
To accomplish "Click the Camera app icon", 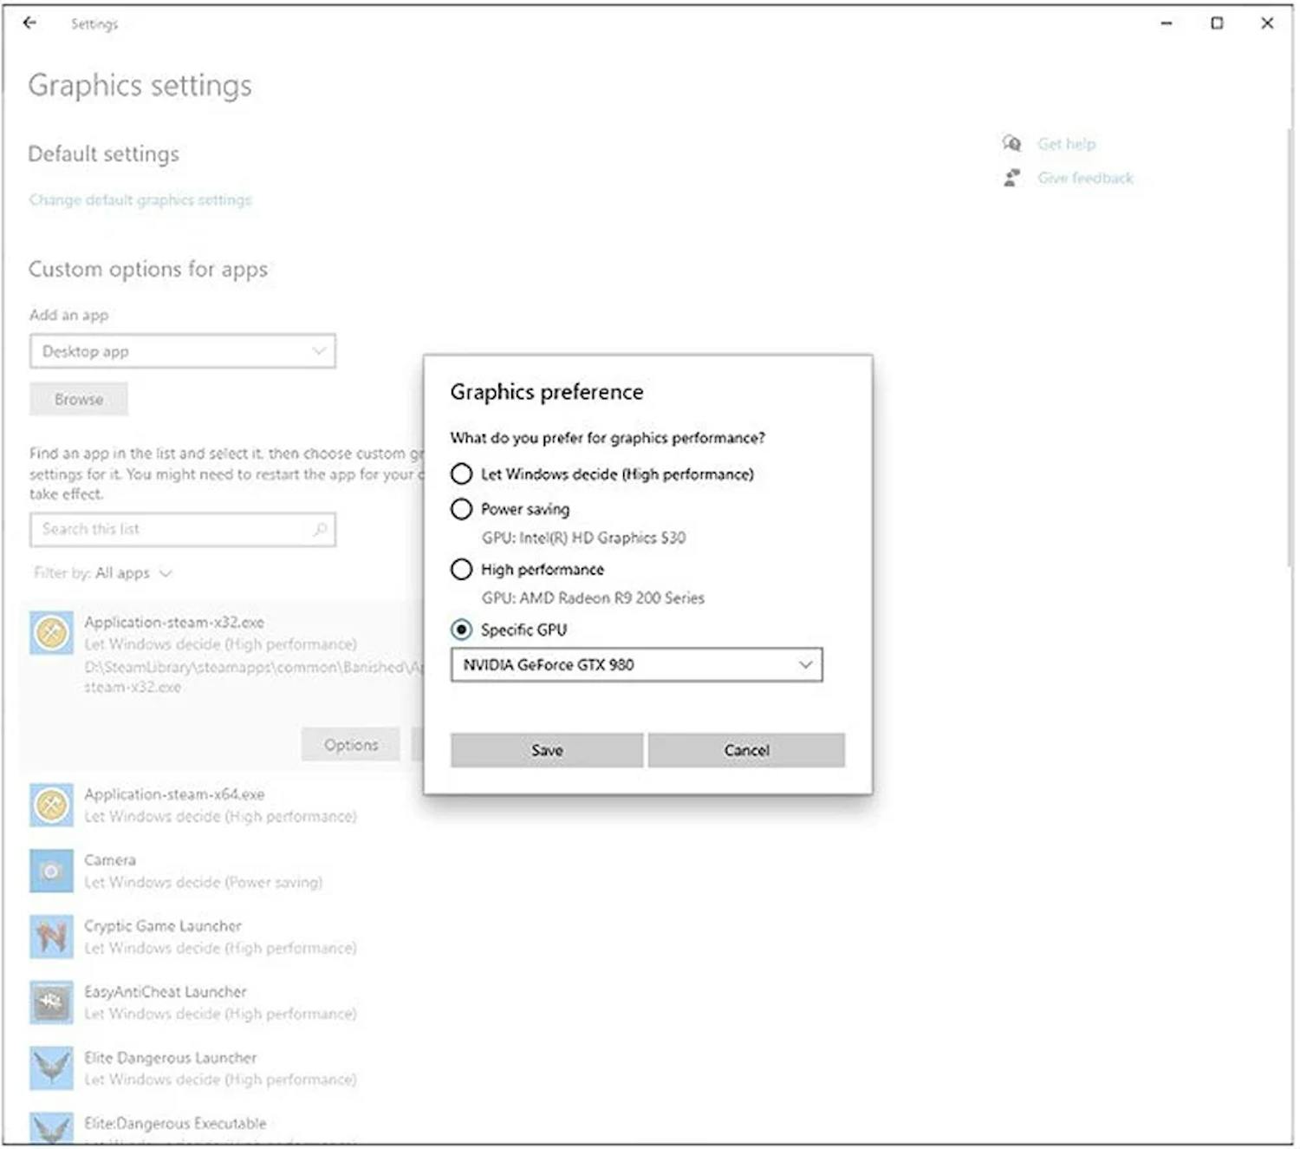I will pyautogui.click(x=50, y=871).
